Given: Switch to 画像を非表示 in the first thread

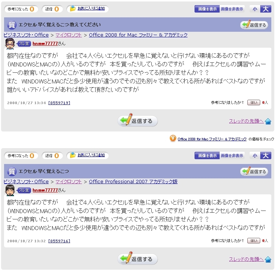Looking at the screenshot, I should [x=232, y=9].
